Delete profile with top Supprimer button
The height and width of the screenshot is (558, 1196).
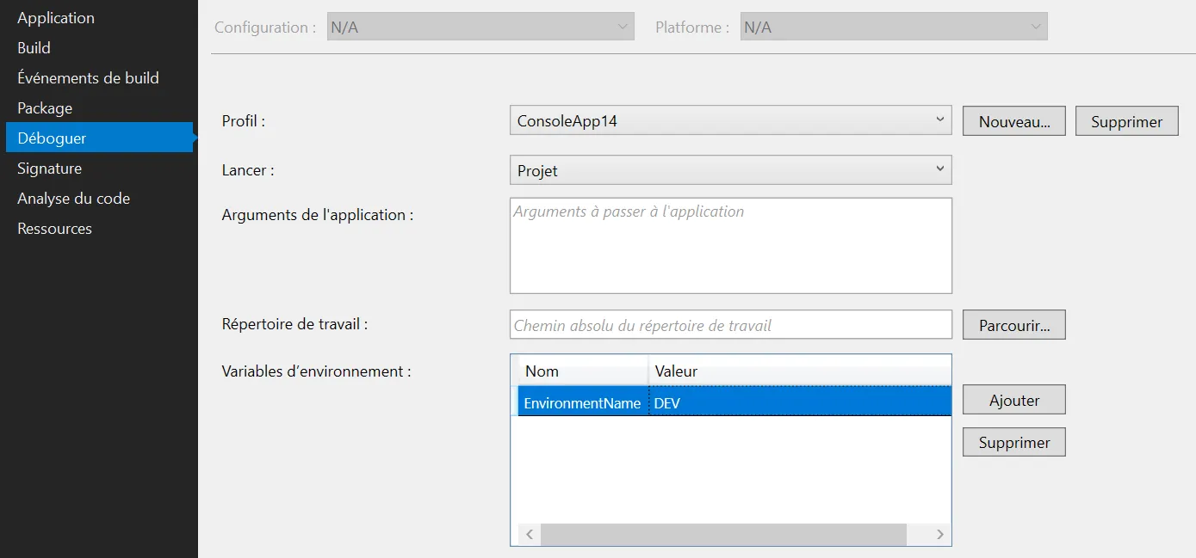1126,121
